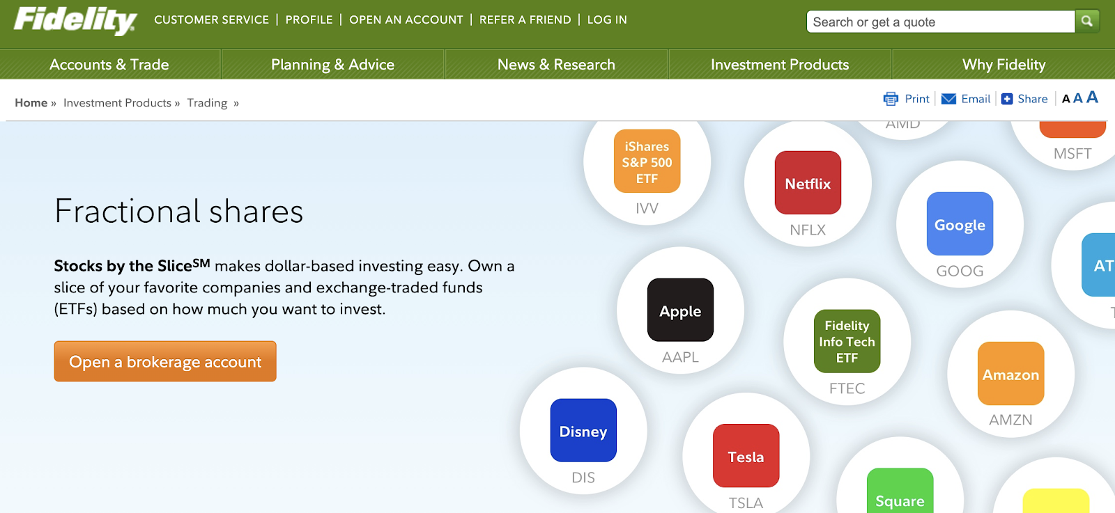Screen dimensions: 1115x513
Task: Open the Accounts & Trade menu
Action: (109, 65)
